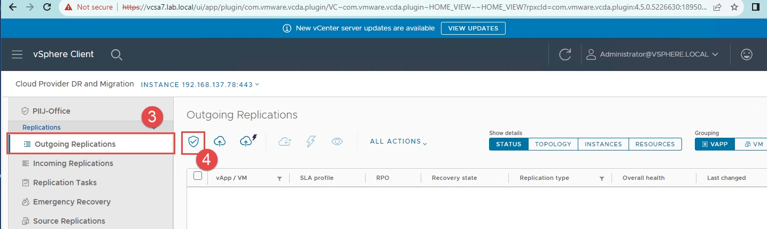Expand the instance 192.168.137.78:443 selector
767x229 pixels.
tap(200, 84)
